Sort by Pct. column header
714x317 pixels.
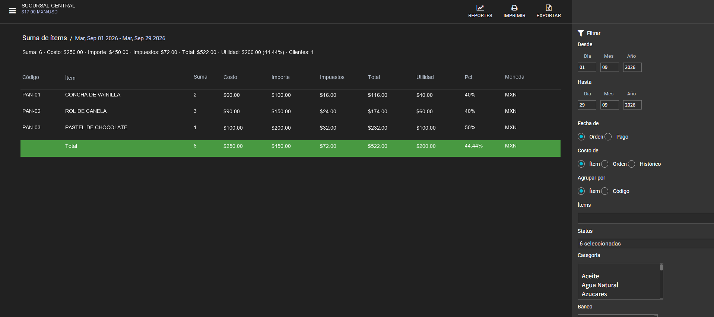click(469, 77)
